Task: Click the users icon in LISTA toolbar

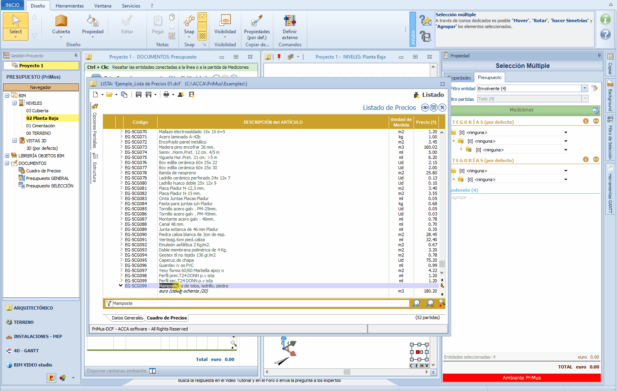Action: coord(181,94)
